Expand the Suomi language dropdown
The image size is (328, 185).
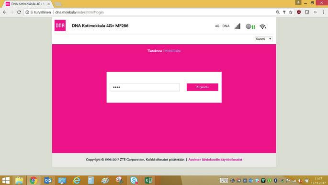[263, 39]
